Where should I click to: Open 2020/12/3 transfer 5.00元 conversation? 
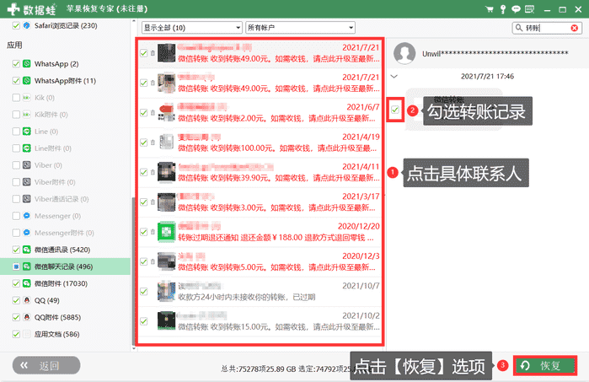click(x=260, y=261)
